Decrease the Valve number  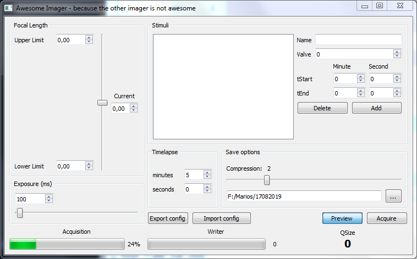tap(397, 56)
